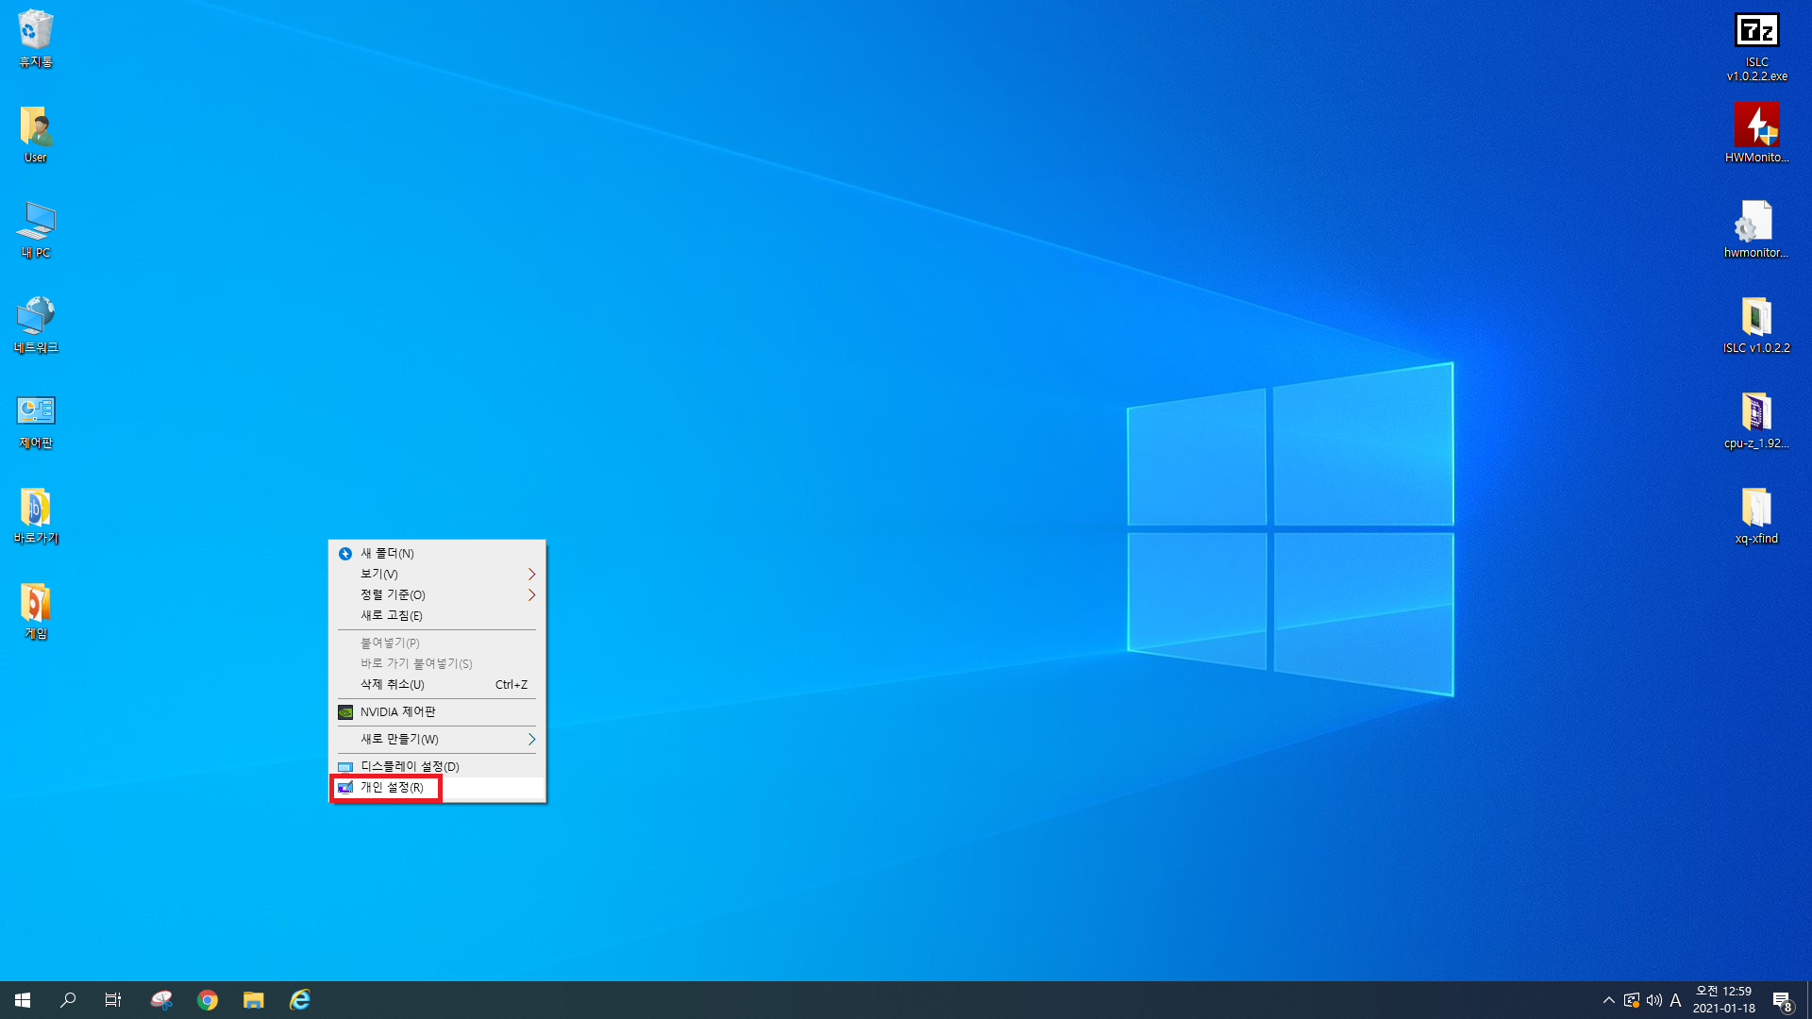Show hidden system tray icons
This screenshot has height=1019, width=1812.
click(1608, 1000)
